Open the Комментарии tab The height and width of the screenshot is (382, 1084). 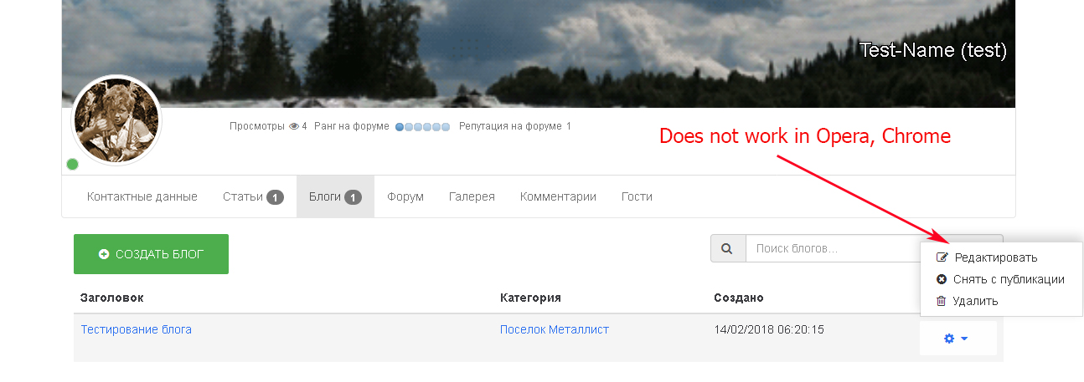[558, 196]
